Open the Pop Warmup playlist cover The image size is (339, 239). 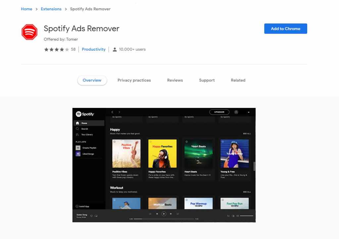tap(199, 203)
